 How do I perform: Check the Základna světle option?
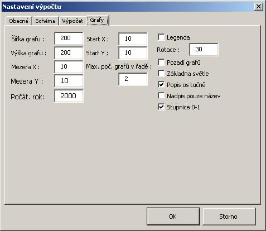tap(161, 74)
